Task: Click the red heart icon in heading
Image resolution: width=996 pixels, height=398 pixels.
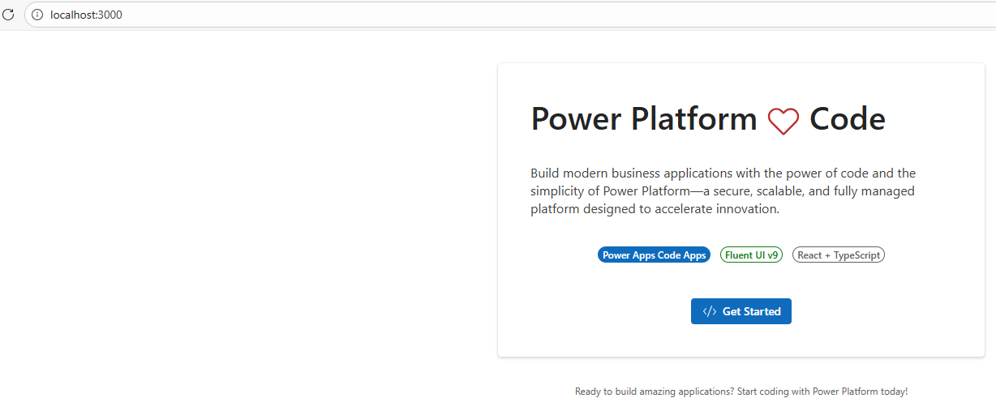Action: pyautogui.click(x=783, y=121)
